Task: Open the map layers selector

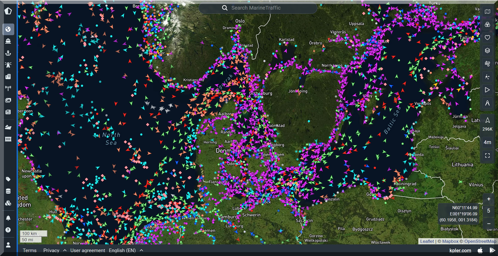Action: [x=487, y=50]
